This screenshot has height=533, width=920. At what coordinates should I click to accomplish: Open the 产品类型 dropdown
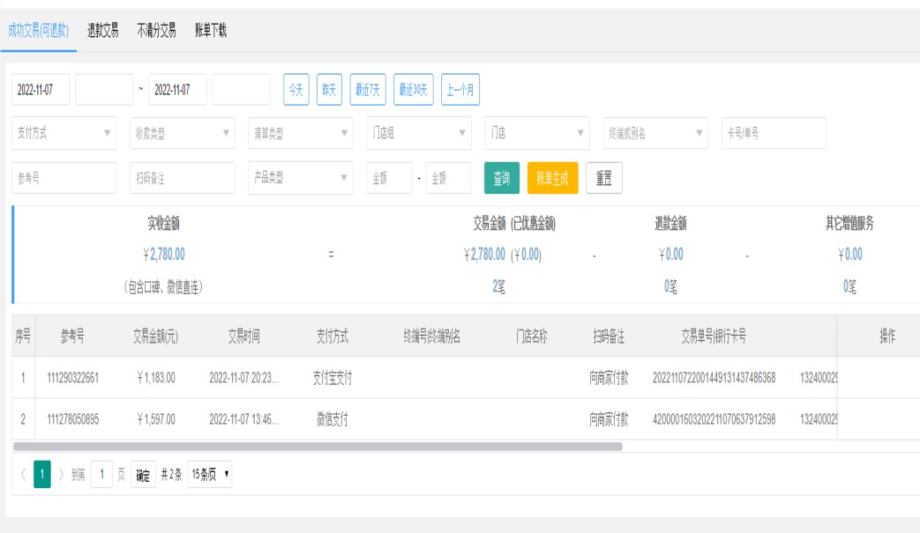(x=300, y=178)
